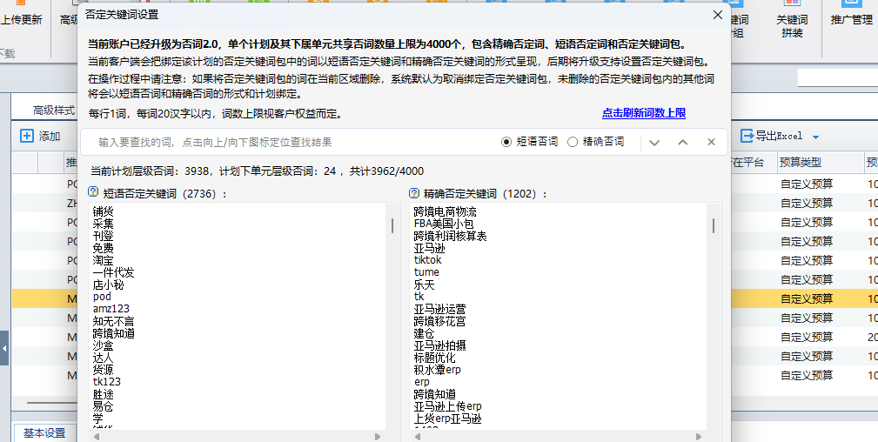Select 亚马逊运营 in the exact list

pos(439,309)
